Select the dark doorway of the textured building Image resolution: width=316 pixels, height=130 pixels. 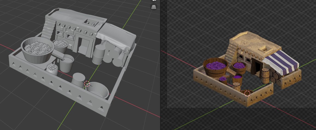point(256,66)
